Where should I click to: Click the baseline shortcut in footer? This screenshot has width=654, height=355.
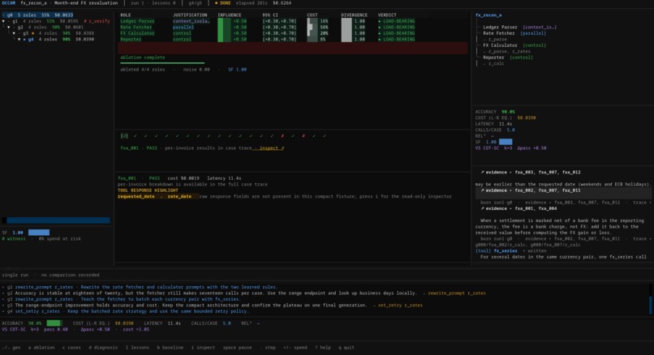(x=170, y=348)
